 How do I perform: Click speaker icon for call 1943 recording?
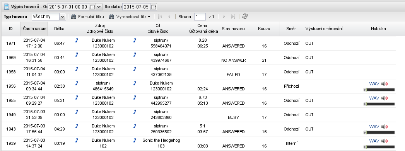click(x=384, y=127)
